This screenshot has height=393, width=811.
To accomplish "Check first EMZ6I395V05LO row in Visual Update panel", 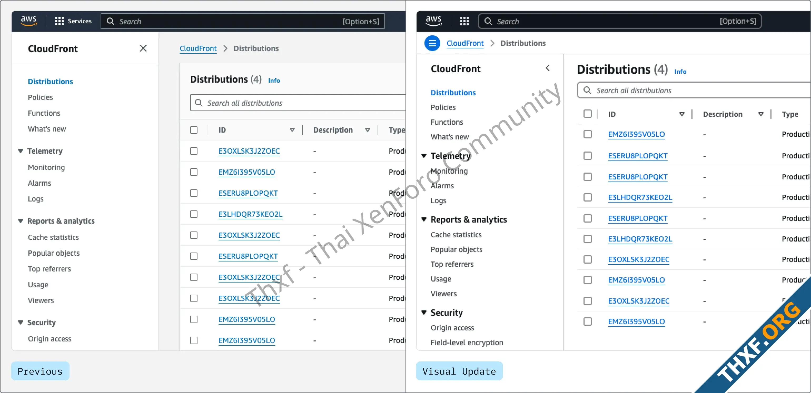I will coord(587,134).
